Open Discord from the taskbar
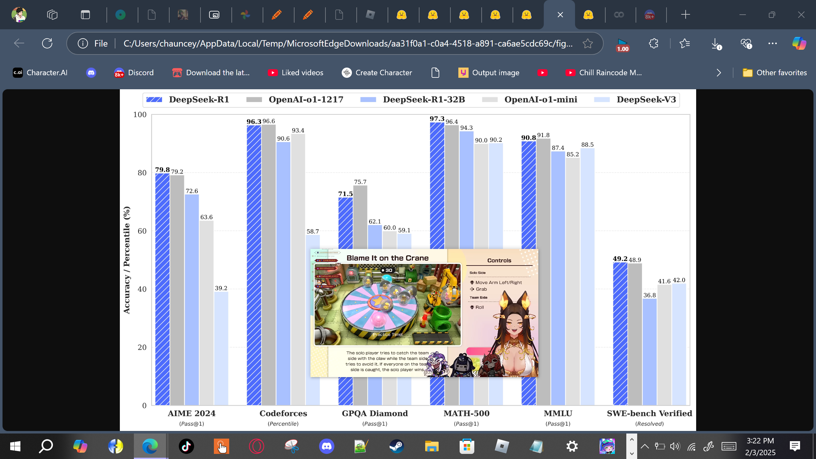The image size is (816, 459). click(x=326, y=446)
